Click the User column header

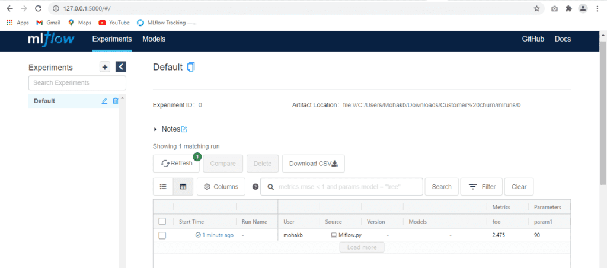(289, 222)
